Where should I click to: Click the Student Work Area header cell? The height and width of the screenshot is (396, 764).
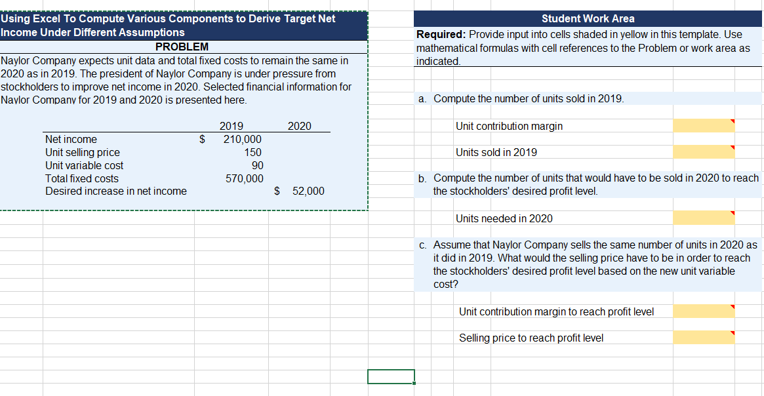click(588, 18)
